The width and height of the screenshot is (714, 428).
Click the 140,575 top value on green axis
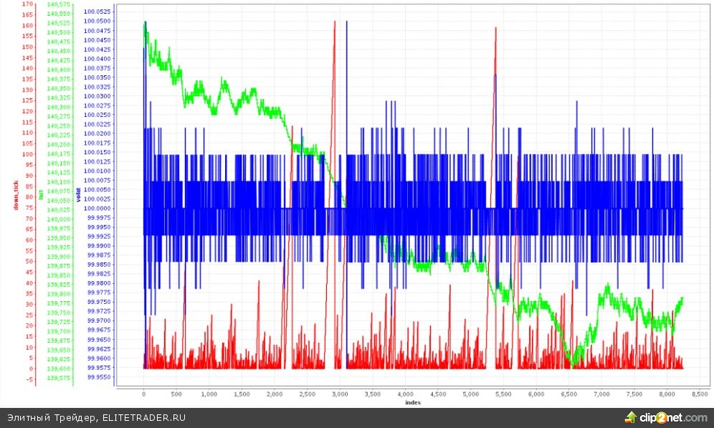59,4
